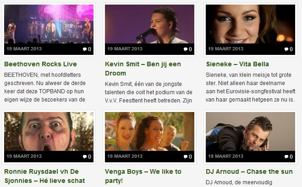302x187 pixels.
Task: Open DJ Arnoud – Chase the sun link
Action: (249, 171)
